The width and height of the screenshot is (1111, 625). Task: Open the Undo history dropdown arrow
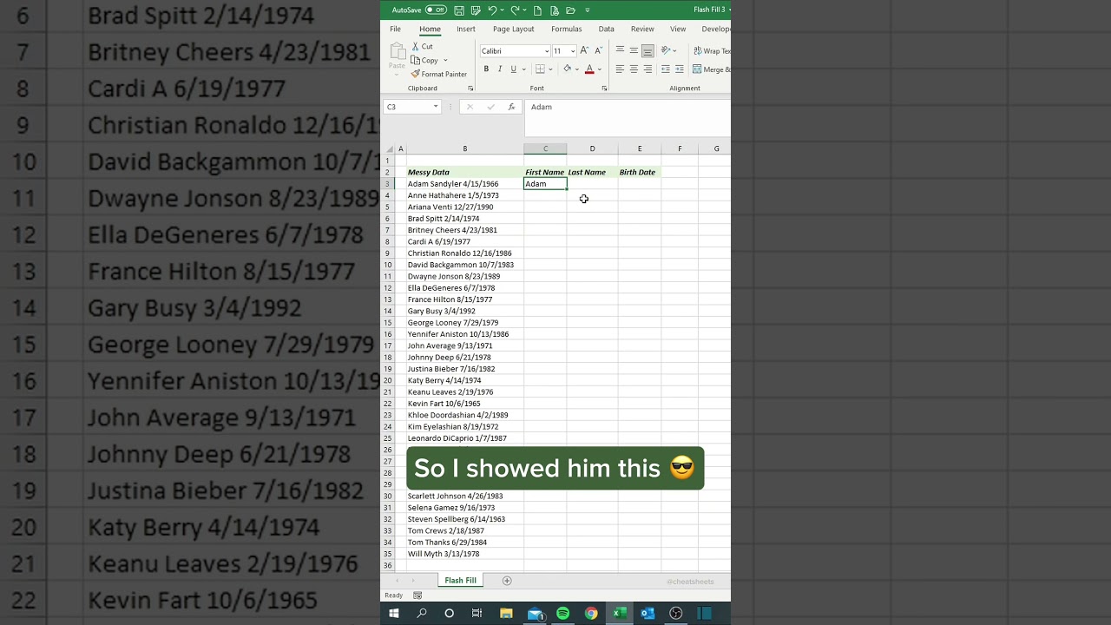502,10
